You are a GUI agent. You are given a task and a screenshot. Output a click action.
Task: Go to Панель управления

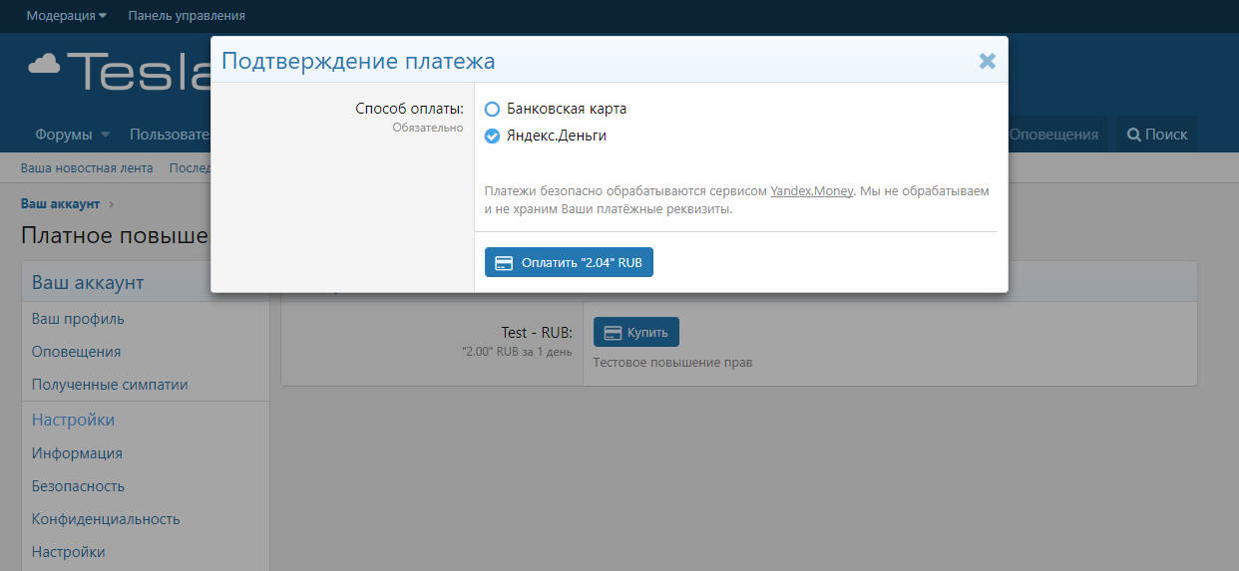(x=187, y=16)
